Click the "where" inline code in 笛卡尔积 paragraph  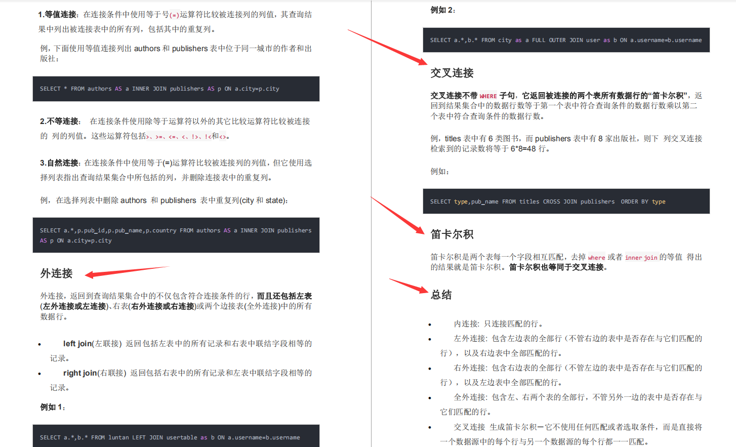[597, 258]
